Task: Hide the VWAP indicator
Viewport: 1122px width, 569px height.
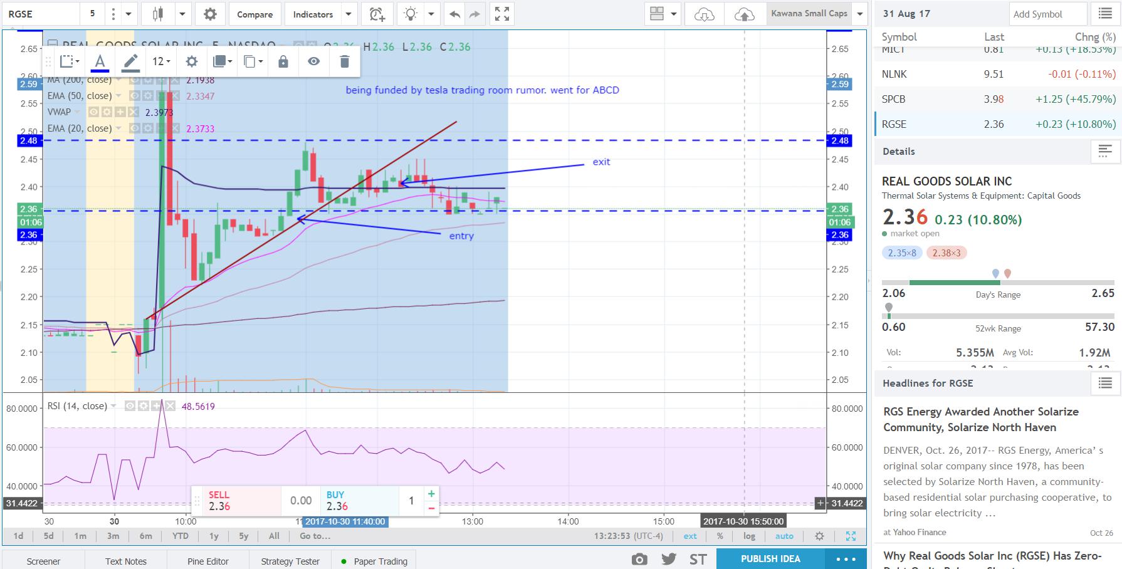Action: (x=93, y=112)
